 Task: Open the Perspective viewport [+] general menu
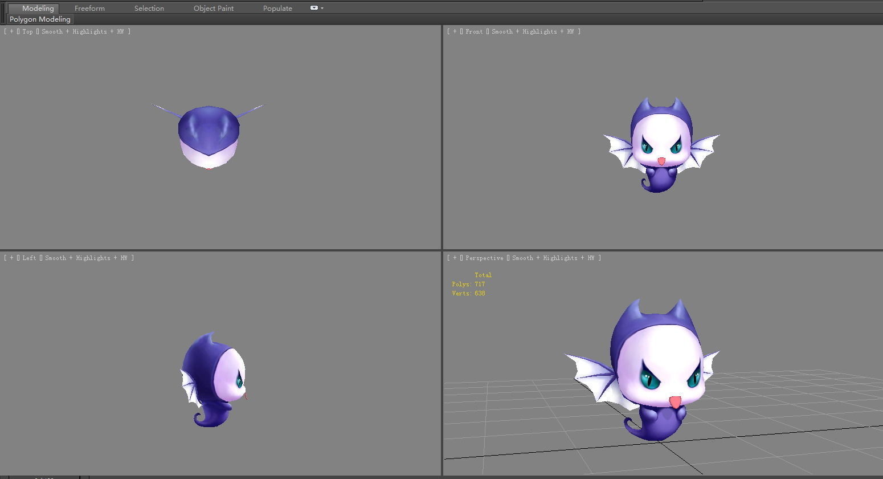pos(455,258)
